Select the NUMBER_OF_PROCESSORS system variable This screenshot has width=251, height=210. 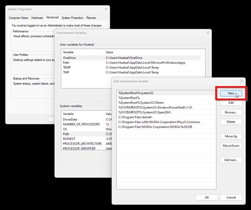(x=86, y=124)
